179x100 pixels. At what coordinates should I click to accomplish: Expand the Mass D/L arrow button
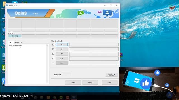[112, 75]
